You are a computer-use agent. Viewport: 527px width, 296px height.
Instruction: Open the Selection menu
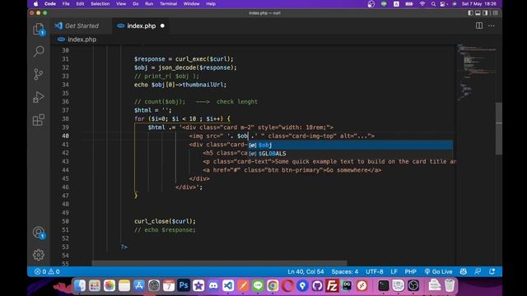pos(100,4)
